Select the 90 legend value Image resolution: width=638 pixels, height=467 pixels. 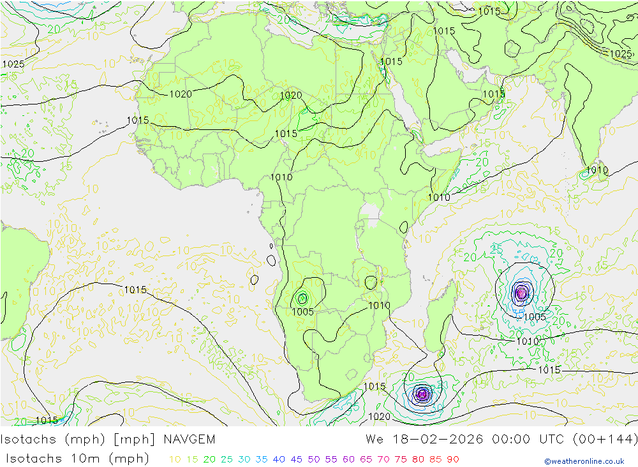pyautogui.click(x=453, y=459)
